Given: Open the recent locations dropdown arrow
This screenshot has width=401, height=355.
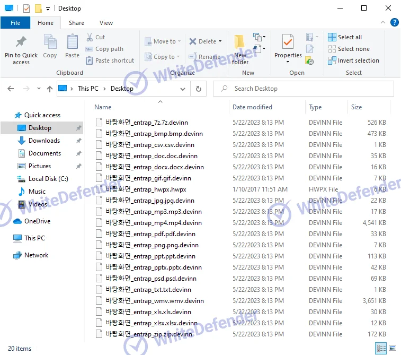Looking at the screenshot, I should pyautogui.click(x=38, y=89).
